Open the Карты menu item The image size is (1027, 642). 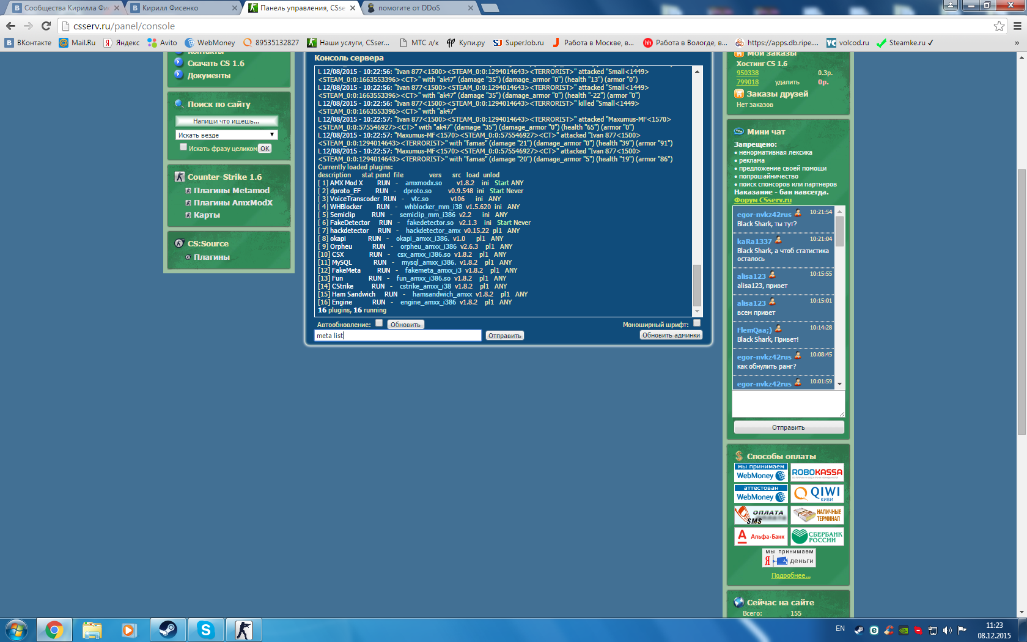pyautogui.click(x=207, y=215)
